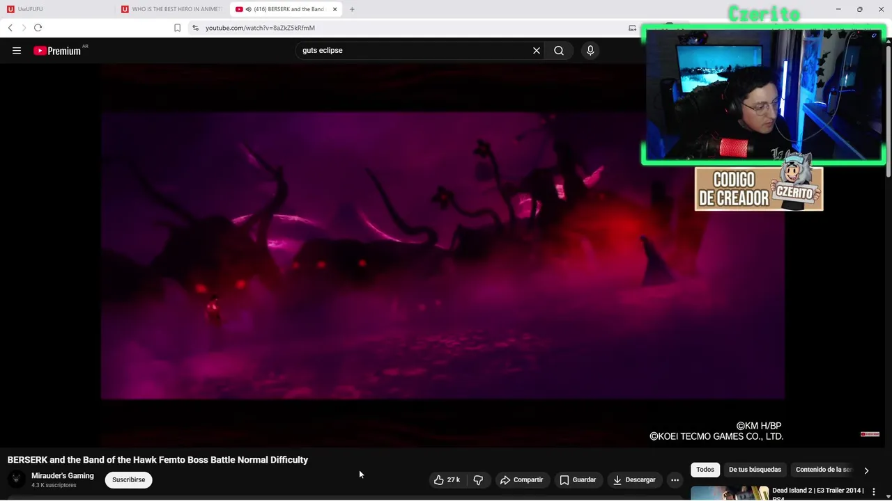Start voice search with microphone icon
Viewport: 892px width, 501px height.
click(x=590, y=50)
